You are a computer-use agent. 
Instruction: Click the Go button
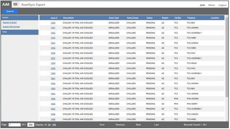[31, 125]
